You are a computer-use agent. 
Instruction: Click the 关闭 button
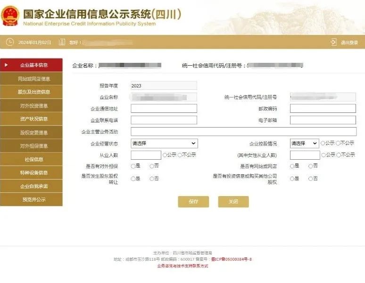233,202
